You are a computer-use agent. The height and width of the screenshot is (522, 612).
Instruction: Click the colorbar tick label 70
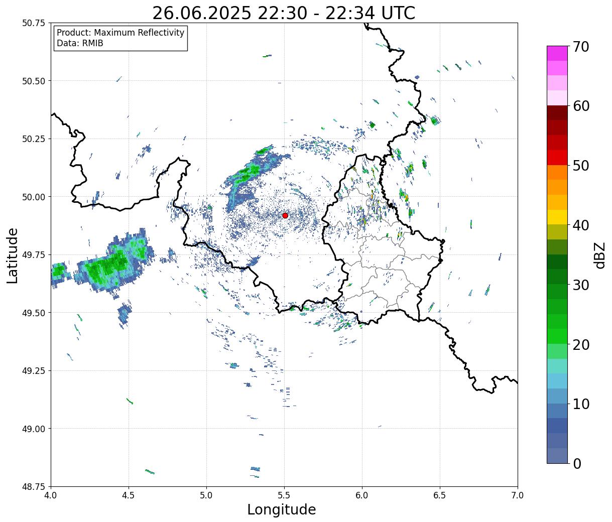click(580, 47)
